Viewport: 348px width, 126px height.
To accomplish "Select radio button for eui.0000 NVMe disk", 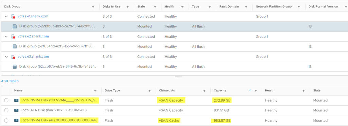I will point(6,121).
